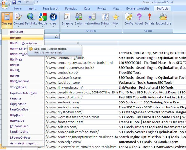
Task: Click the Misc star icon
Action: pyautogui.click(x=116, y=17)
